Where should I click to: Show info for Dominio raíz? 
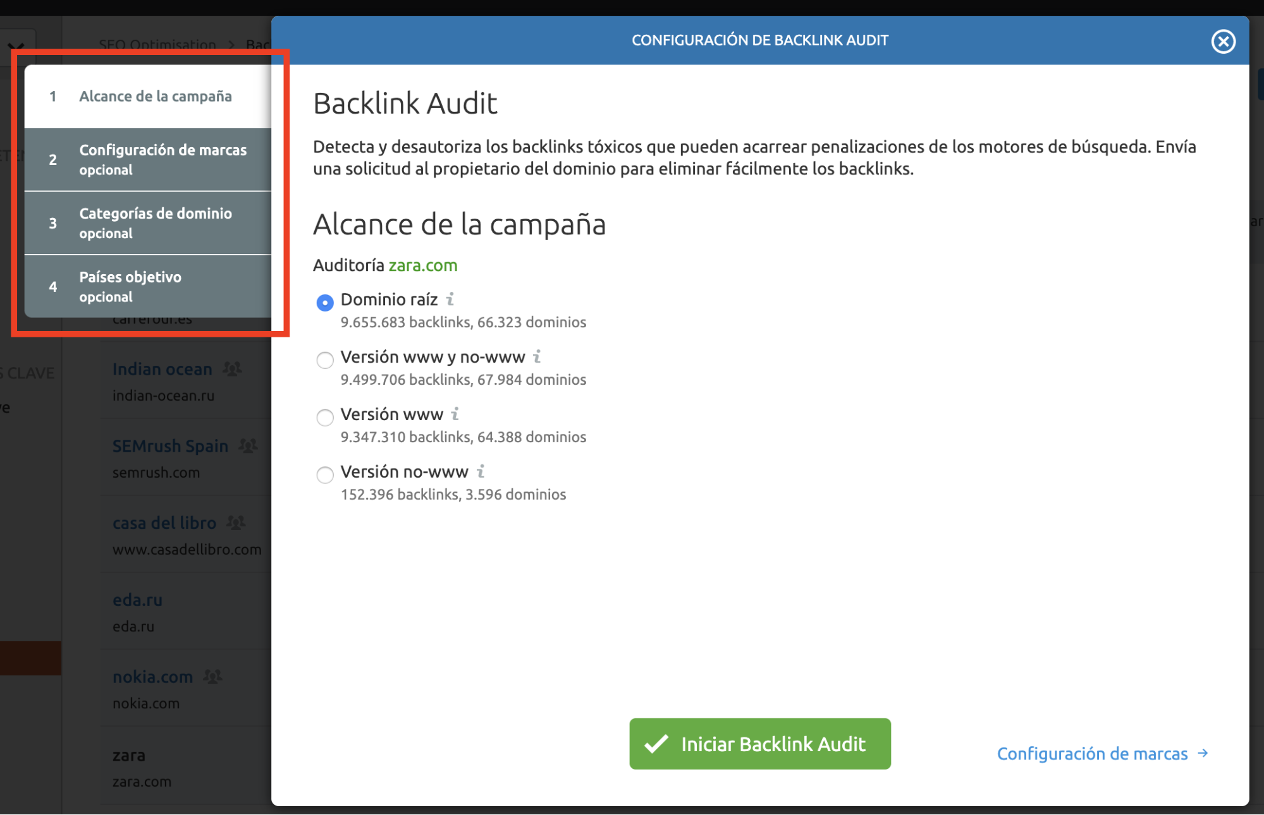click(450, 299)
